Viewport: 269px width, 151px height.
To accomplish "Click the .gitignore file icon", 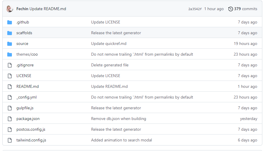I will (10, 65).
